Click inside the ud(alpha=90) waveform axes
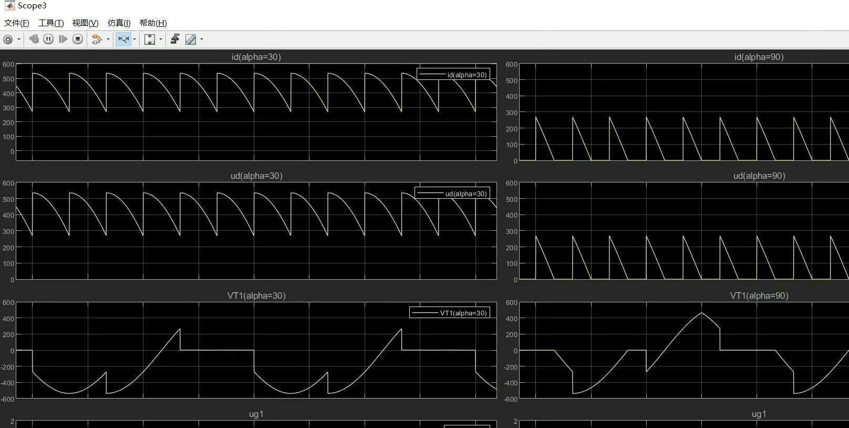The width and height of the screenshot is (849, 428). (684, 231)
